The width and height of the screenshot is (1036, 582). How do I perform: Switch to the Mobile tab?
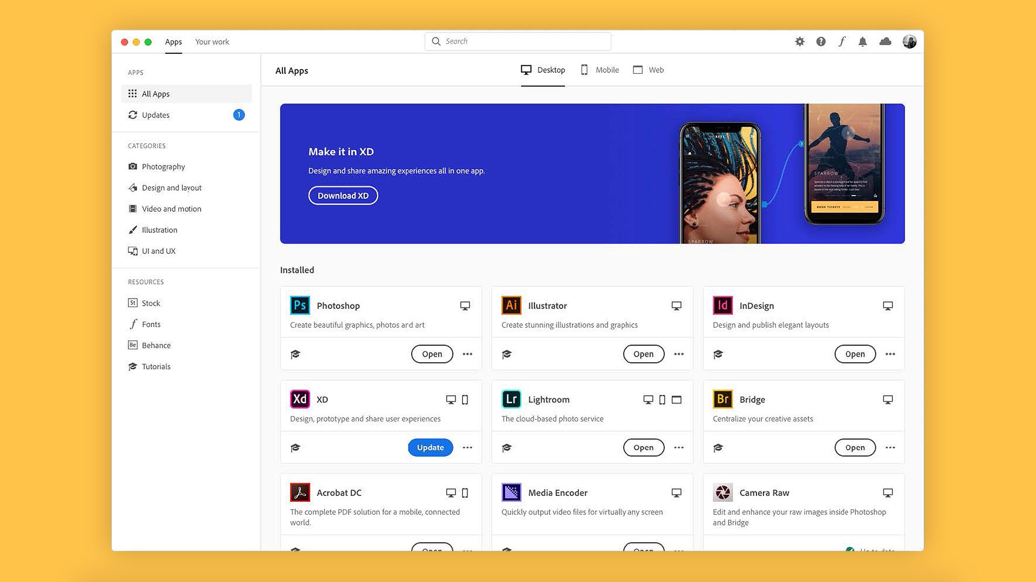pos(606,70)
